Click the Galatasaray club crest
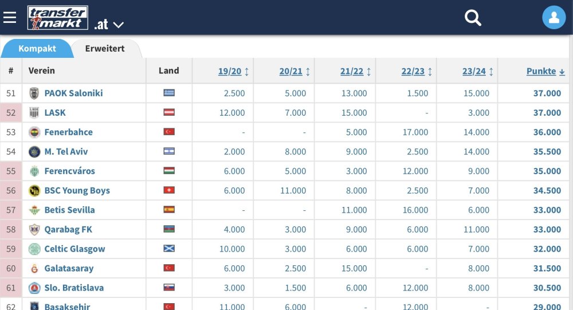This screenshot has height=310, width=573. pos(34,269)
